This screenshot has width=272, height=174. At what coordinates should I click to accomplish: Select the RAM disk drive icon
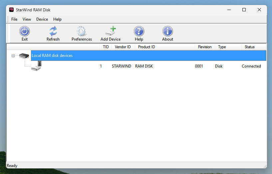pos(36,66)
